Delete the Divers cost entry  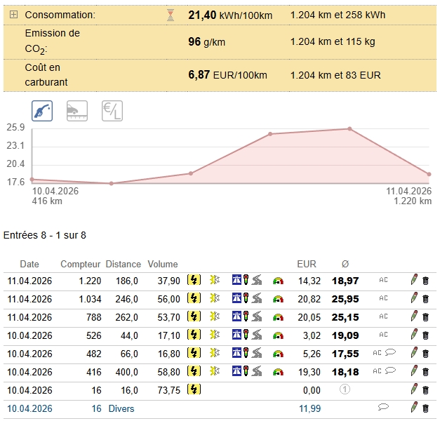(x=425, y=408)
